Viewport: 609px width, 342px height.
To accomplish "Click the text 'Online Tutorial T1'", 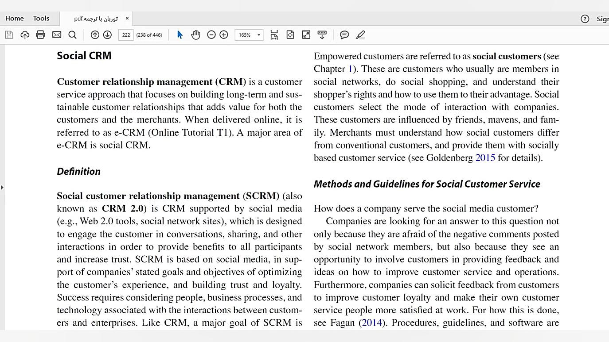I will (x=190, y=132).
